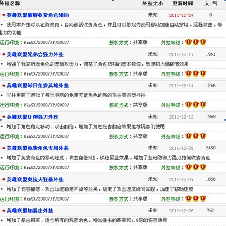The image size is (226, 226).
Task: Click first crown icon in 奥拉夫狂暴 entry rating
Action: (x=188, y=198)
